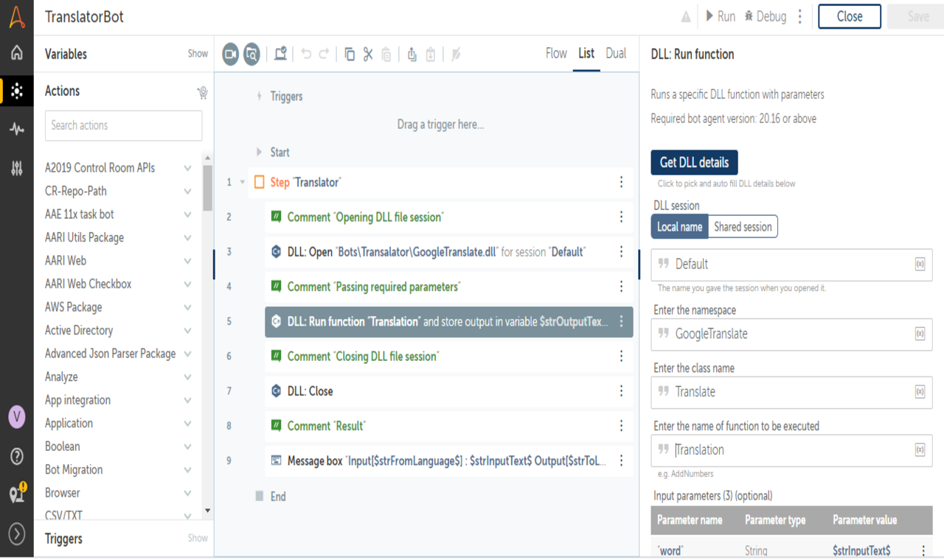Click the cut scissors icon in toolbar
The image size is (944, 560).
pos(368,54)
